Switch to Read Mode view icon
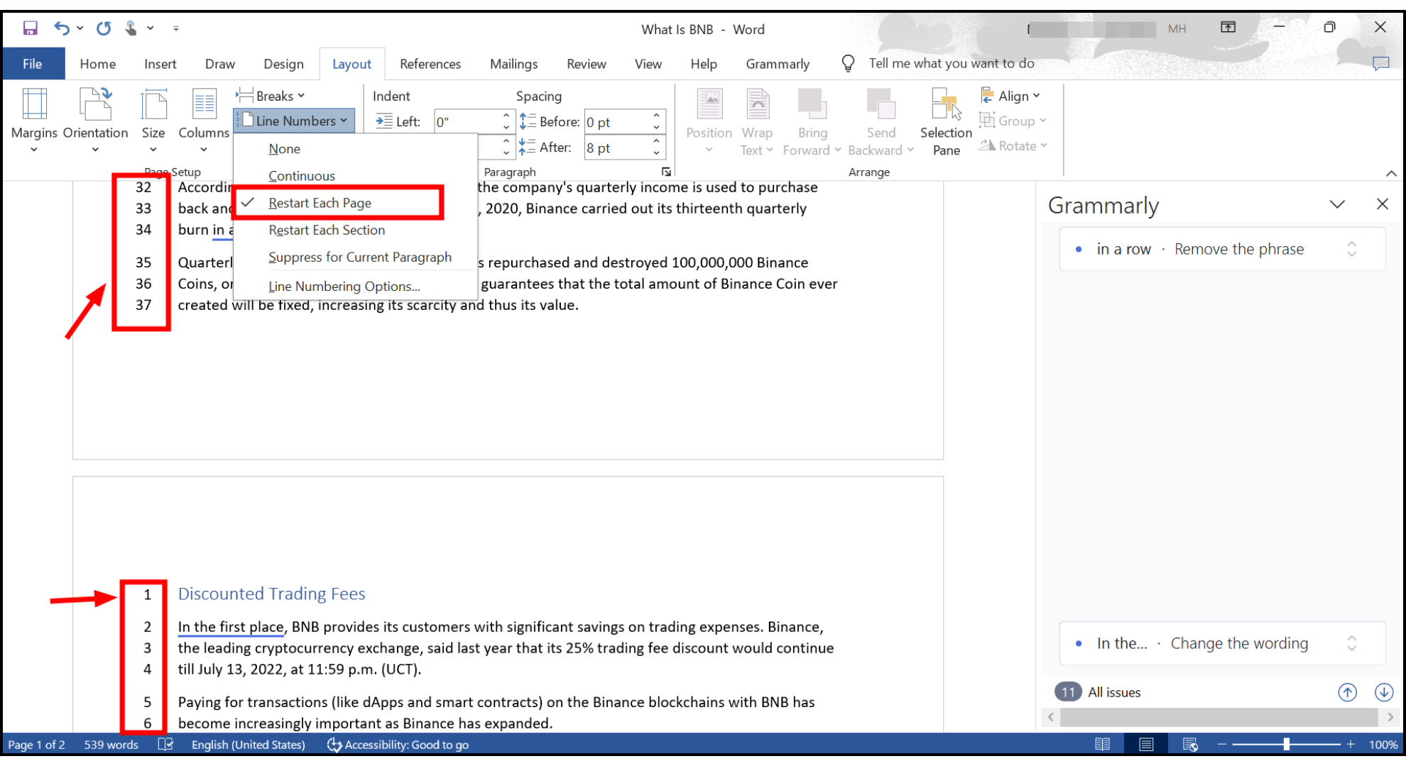 [x=1102, y=744]
